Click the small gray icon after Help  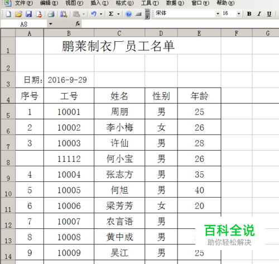pyautogui.click(x=138, y=14)
